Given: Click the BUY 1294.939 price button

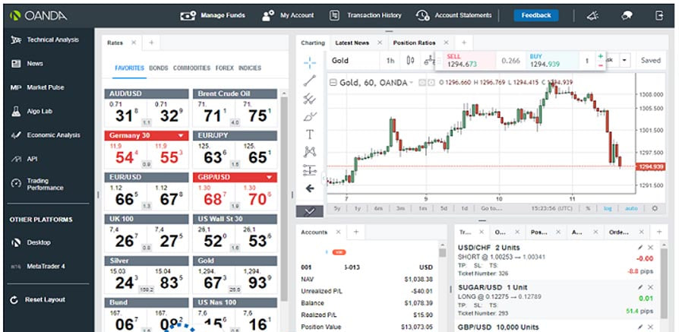Looking at the screenshot, I should pos(553,60).
